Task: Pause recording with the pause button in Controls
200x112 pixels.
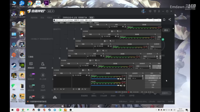Action: point(160,78)
